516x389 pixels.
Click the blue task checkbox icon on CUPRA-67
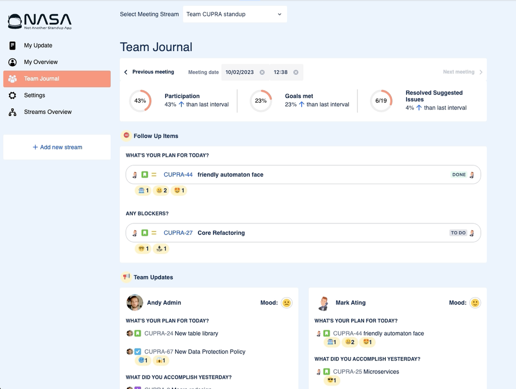coord(138,352)
